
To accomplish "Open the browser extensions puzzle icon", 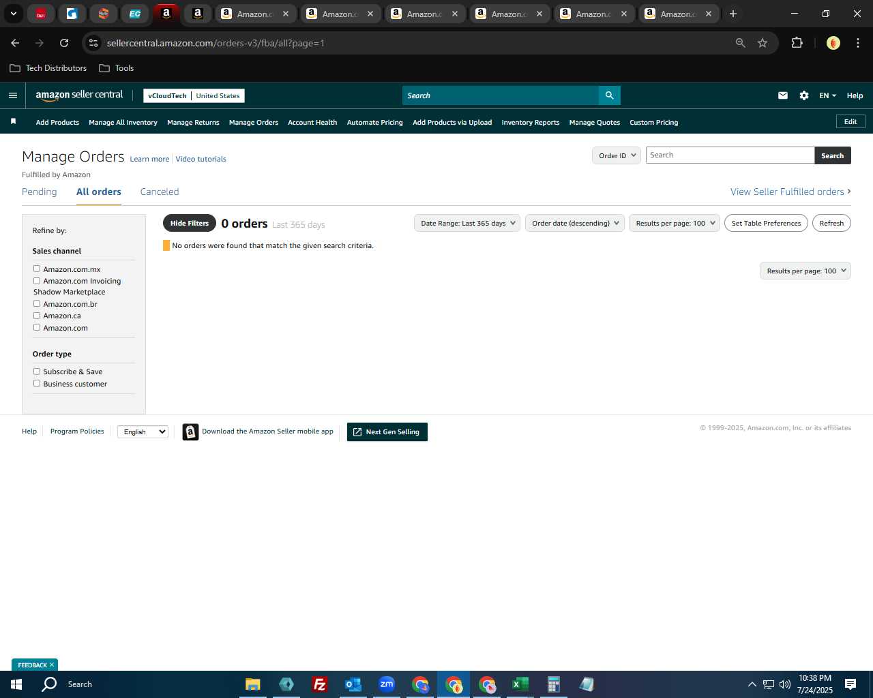I will tap(797, 43).
